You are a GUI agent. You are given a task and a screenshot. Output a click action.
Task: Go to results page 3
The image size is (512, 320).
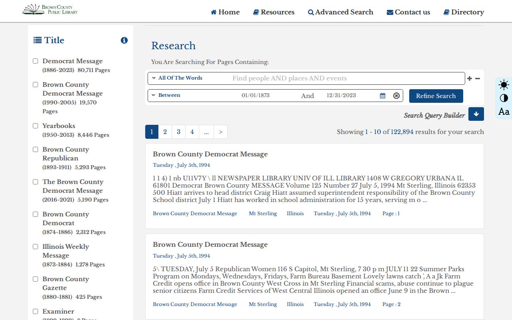[x=178, y=132]
